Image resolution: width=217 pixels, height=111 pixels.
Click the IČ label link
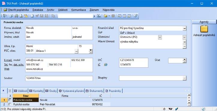click(99, 64)
